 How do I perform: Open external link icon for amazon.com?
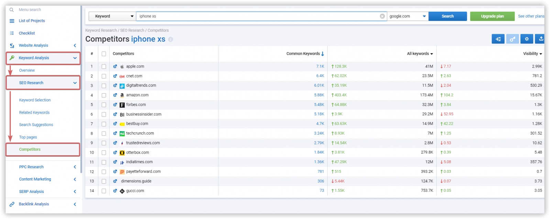115,95
